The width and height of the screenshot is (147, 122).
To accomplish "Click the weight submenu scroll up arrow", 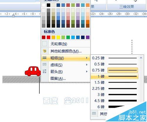I will (x=141, y=58).
